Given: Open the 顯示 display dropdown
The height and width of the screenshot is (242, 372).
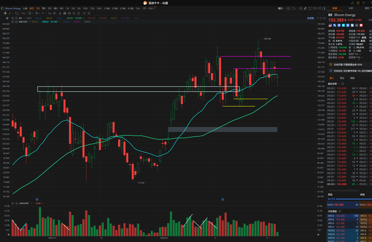Looking at the screenshot, I should [281, 8].
